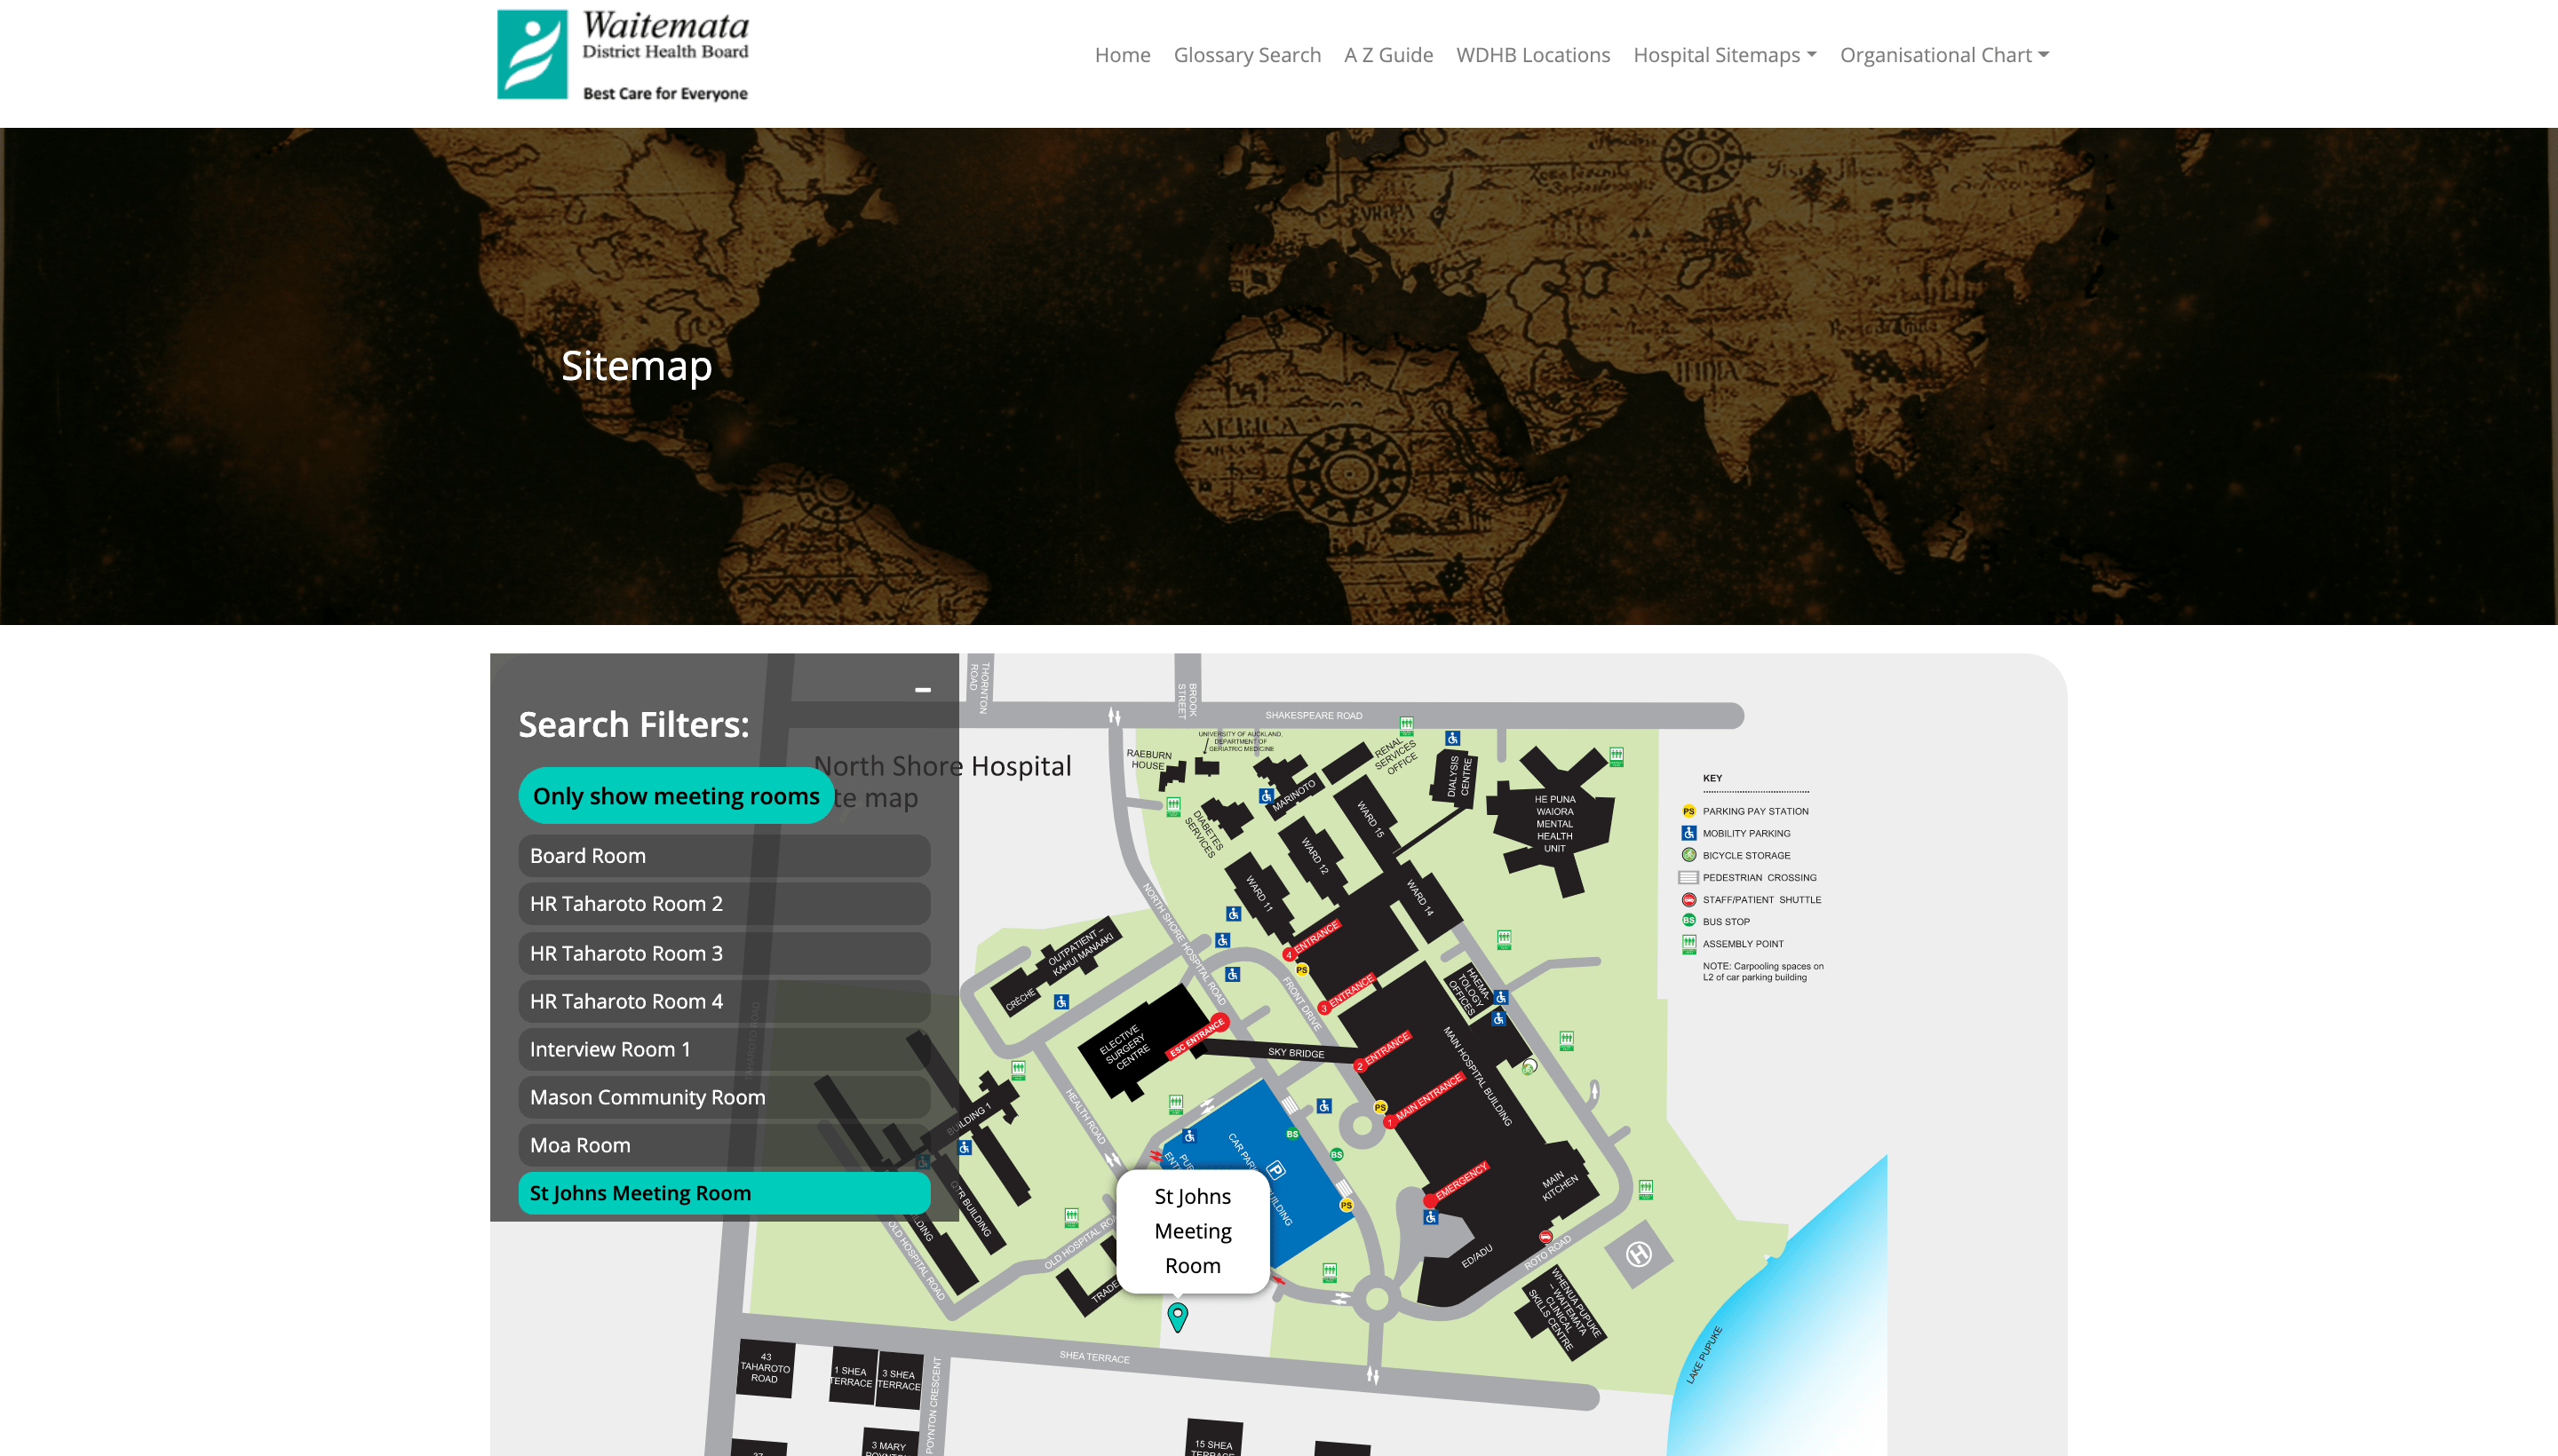The width and height of the screenshot is (2558, 1456).
Task: Click the KEY legend heading
Action: pos(1712,778)
